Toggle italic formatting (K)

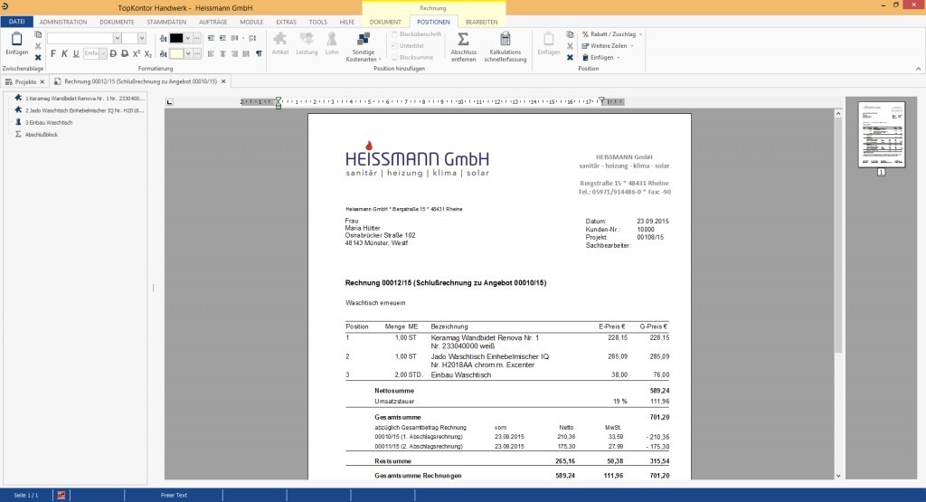coord(64,53)
